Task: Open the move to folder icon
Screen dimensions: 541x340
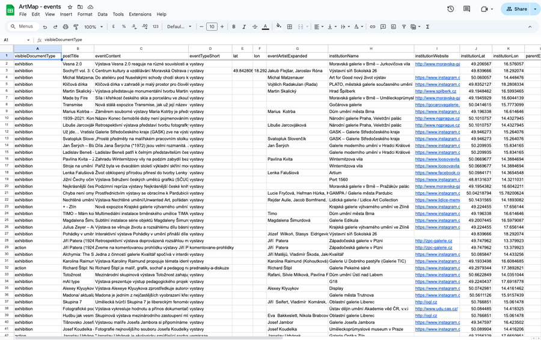Action: pyautogui.click(x=80, y=7)
